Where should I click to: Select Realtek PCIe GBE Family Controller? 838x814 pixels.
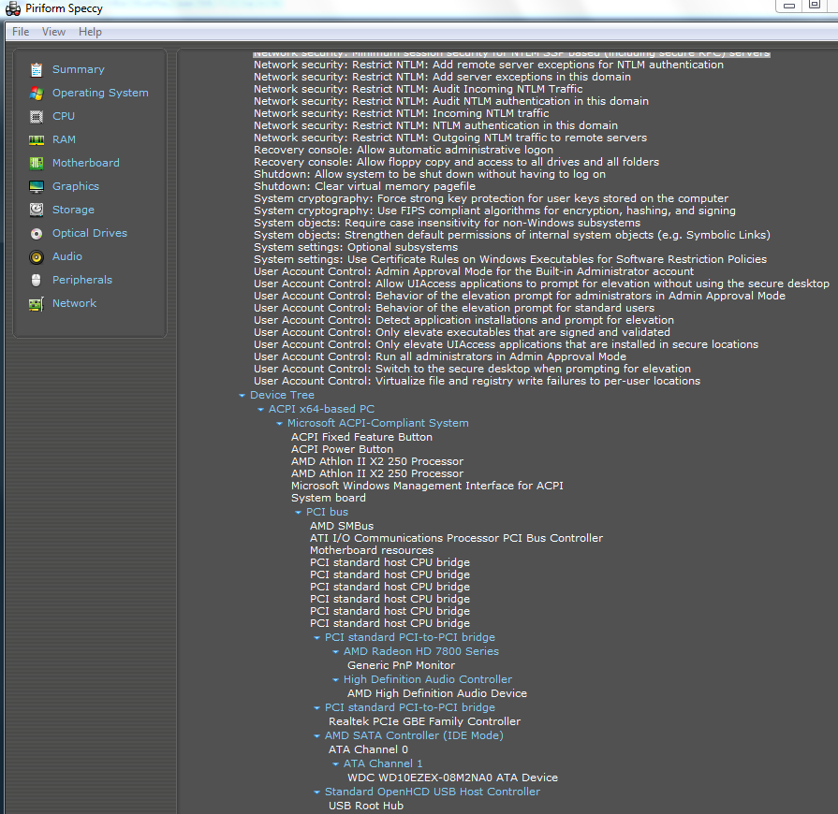coord(424,721)
